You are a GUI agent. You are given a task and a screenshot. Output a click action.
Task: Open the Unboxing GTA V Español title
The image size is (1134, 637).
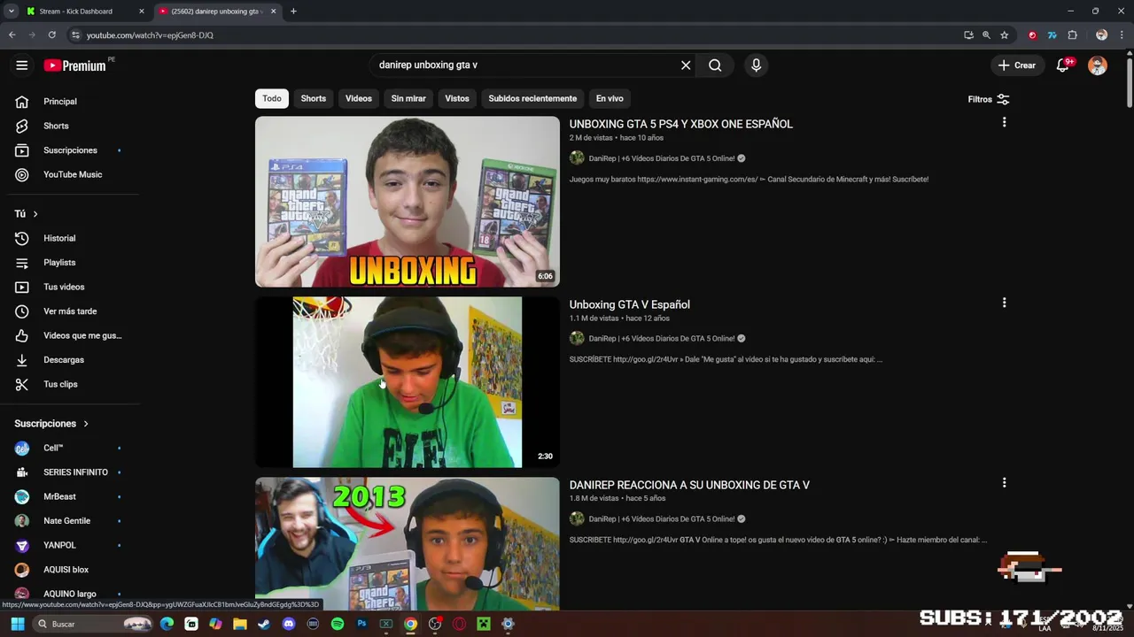(x=629, y=304)
